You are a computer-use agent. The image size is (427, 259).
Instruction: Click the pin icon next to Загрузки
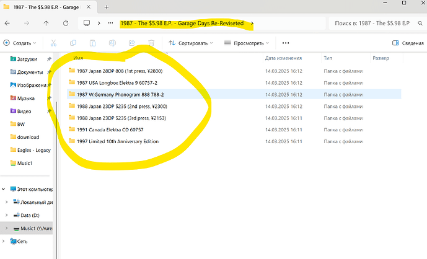pos(50,59)
